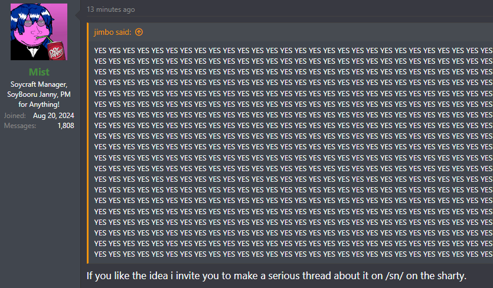Click the 13 minutes ago timestamp

point(110,9)
